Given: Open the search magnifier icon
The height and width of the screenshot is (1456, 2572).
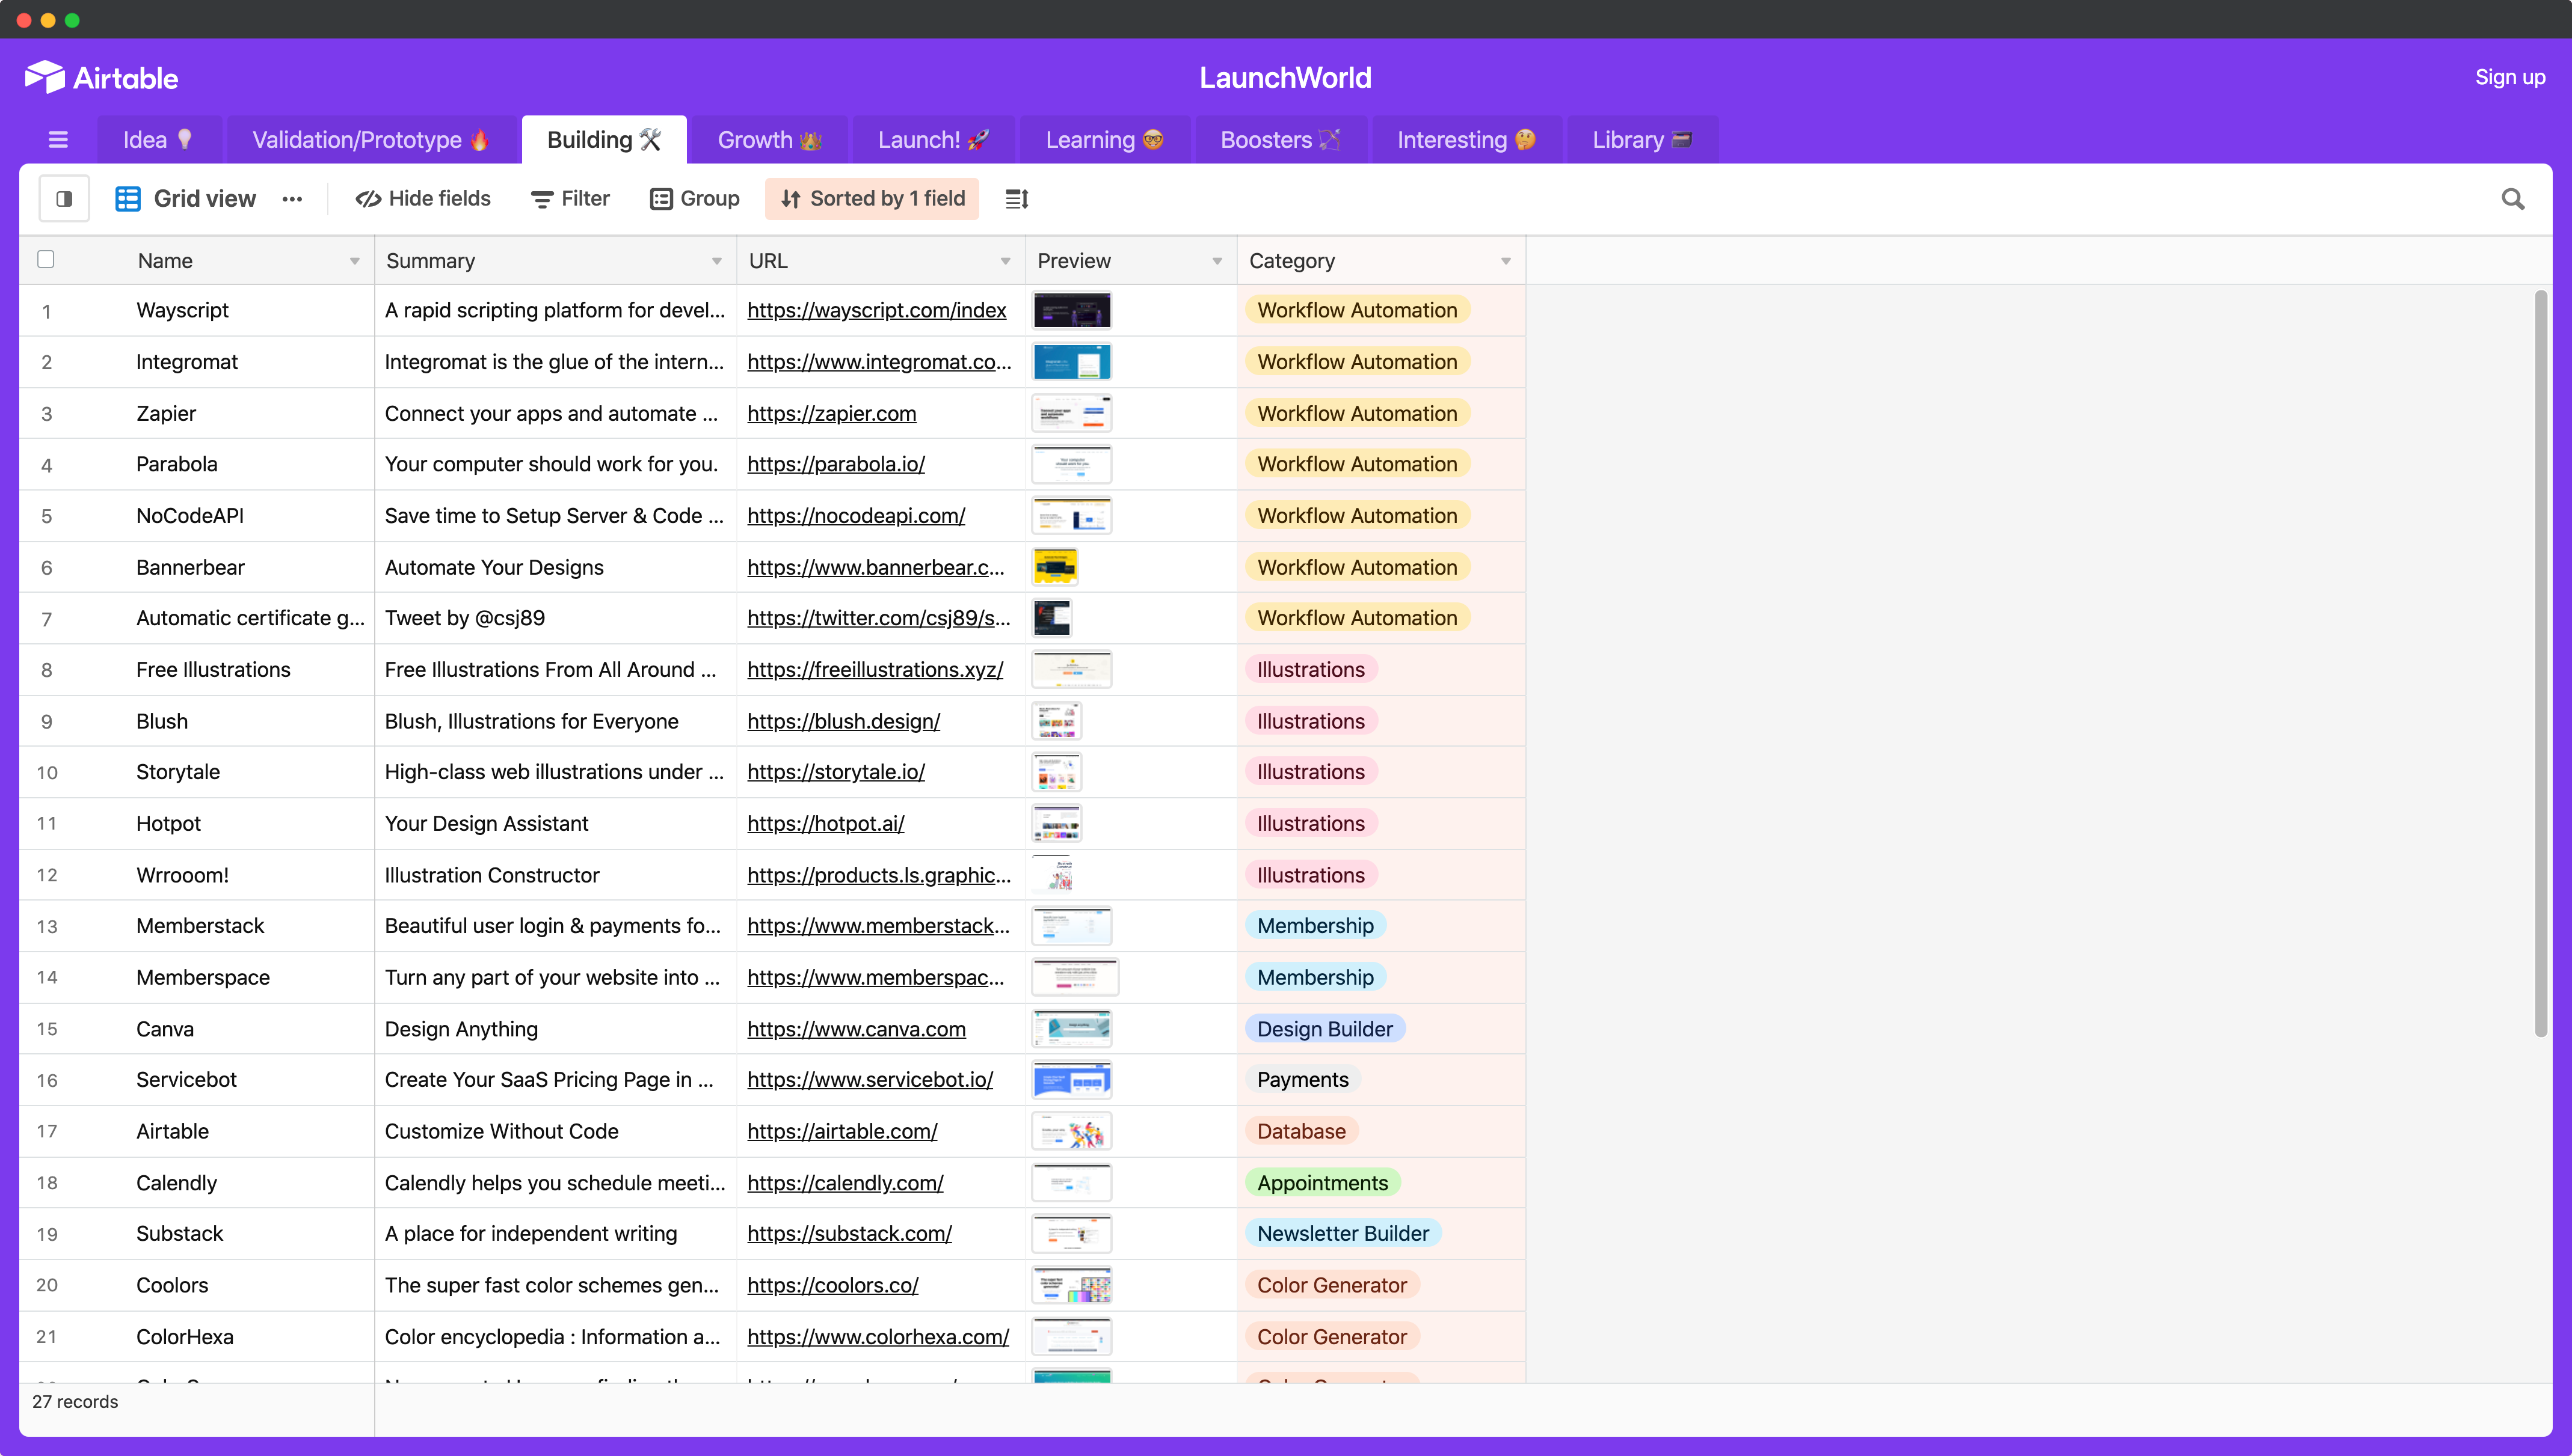Looking at the screenshot, I should point(2512,199).
